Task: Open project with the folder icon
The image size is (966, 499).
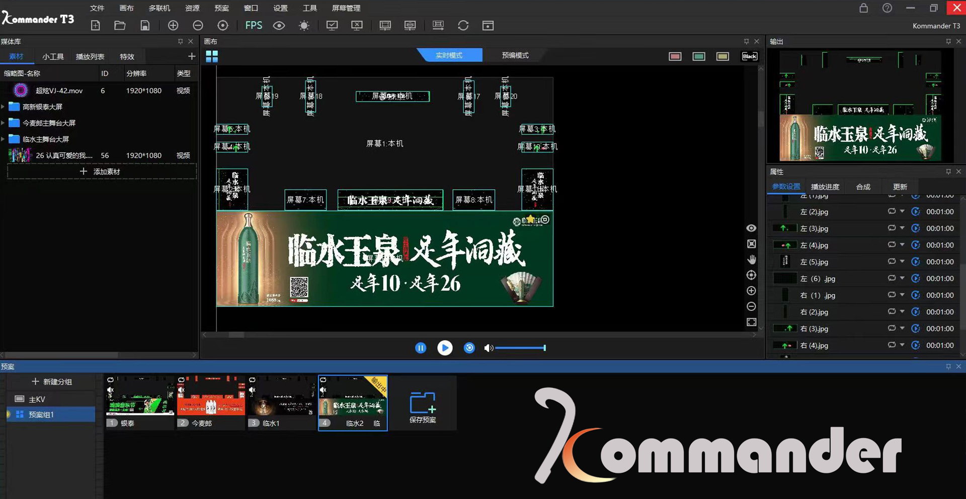Action: point(120,25)
